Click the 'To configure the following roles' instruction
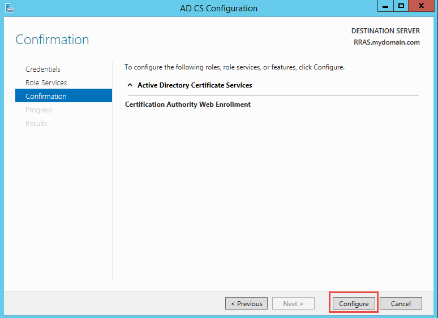The width and height of the screenshot is (438, 318). pos(235,67)
